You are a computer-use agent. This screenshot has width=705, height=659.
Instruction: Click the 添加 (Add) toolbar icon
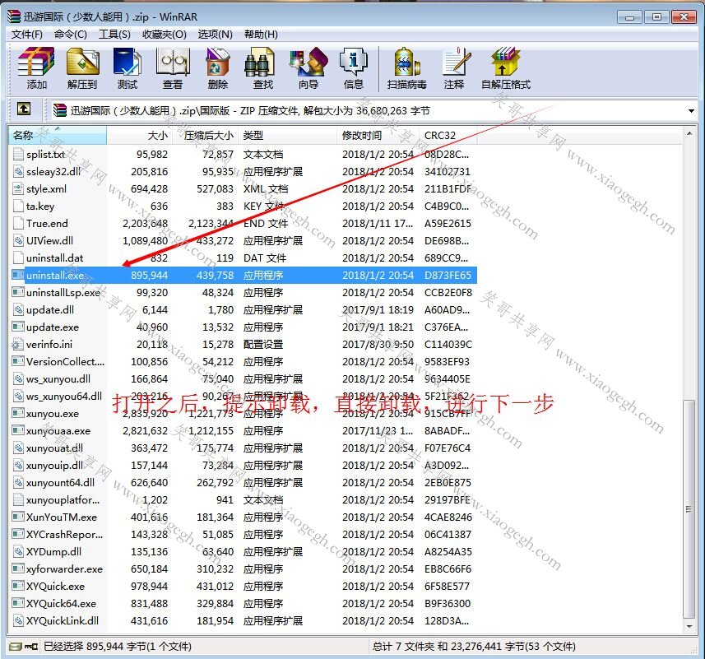coord(36,68)
